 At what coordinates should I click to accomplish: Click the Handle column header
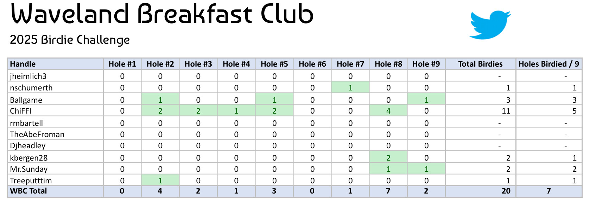23,64
